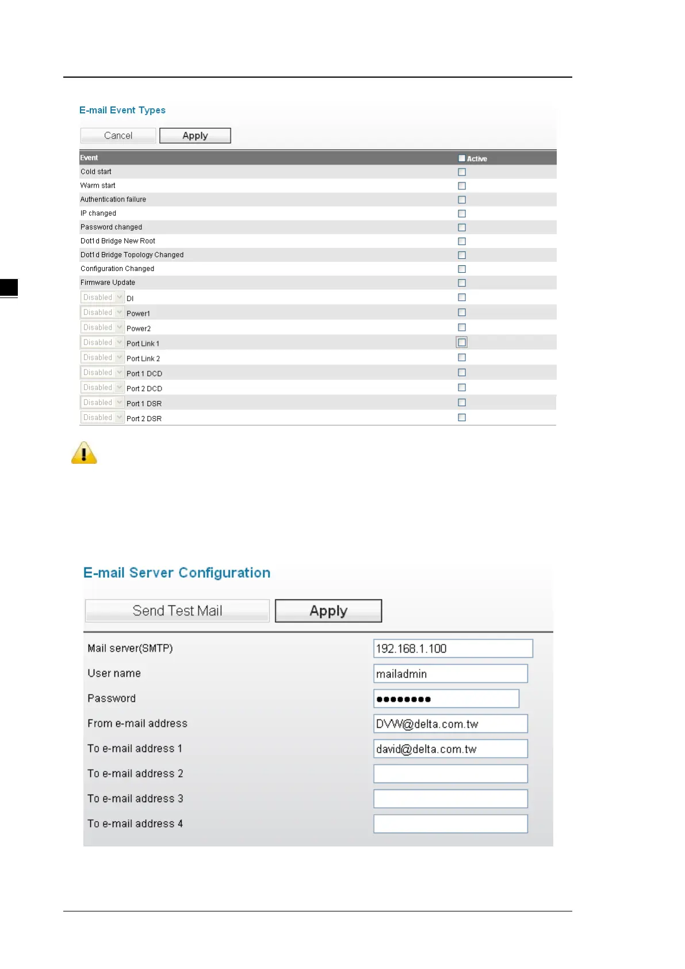This screenshot has width=685, height=969.
Task: Click the Mail server(SMTP) label
Action: [x=130, y=648]
